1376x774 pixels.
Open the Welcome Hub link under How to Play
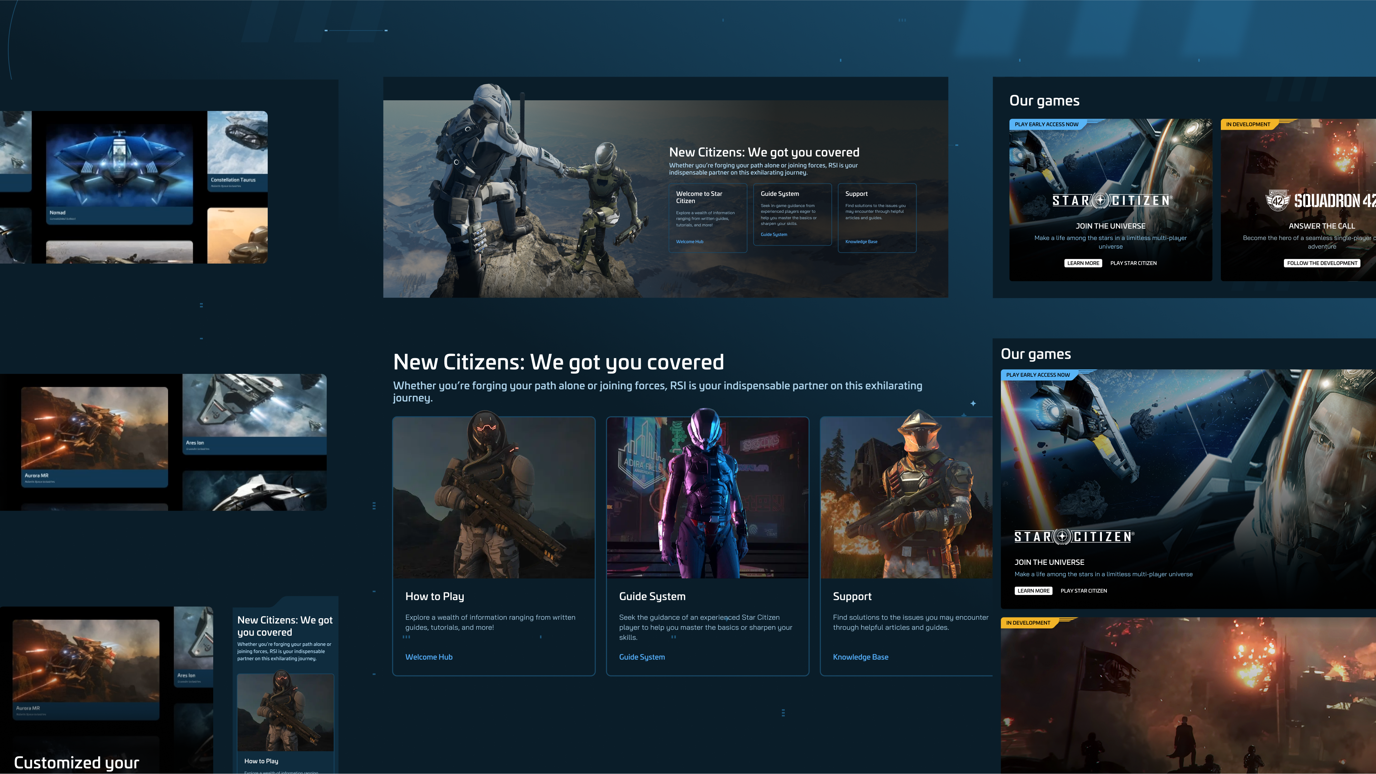point(429,657)
